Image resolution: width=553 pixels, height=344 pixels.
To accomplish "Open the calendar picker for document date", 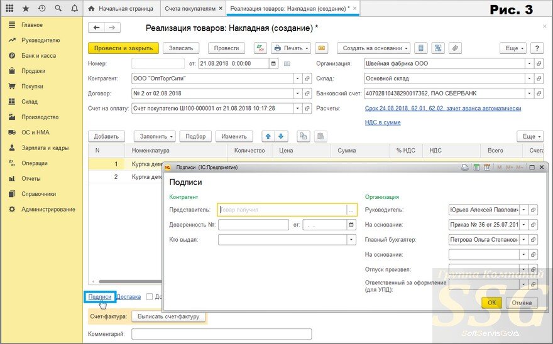I will pyautogui.click(x=273, y=63).
